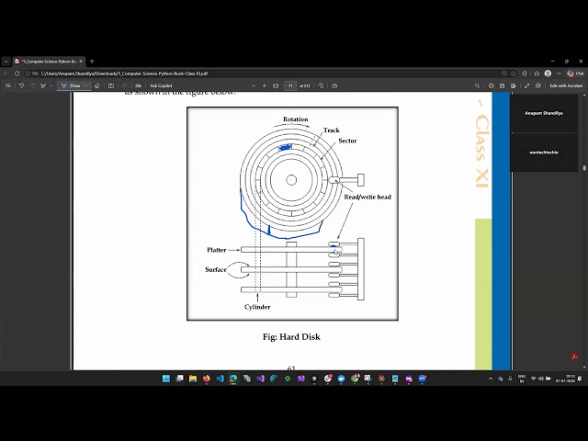Click the address bar file path
Viewport: 588px width, 441px height.
pyautogui.click(x=124, y=73)
